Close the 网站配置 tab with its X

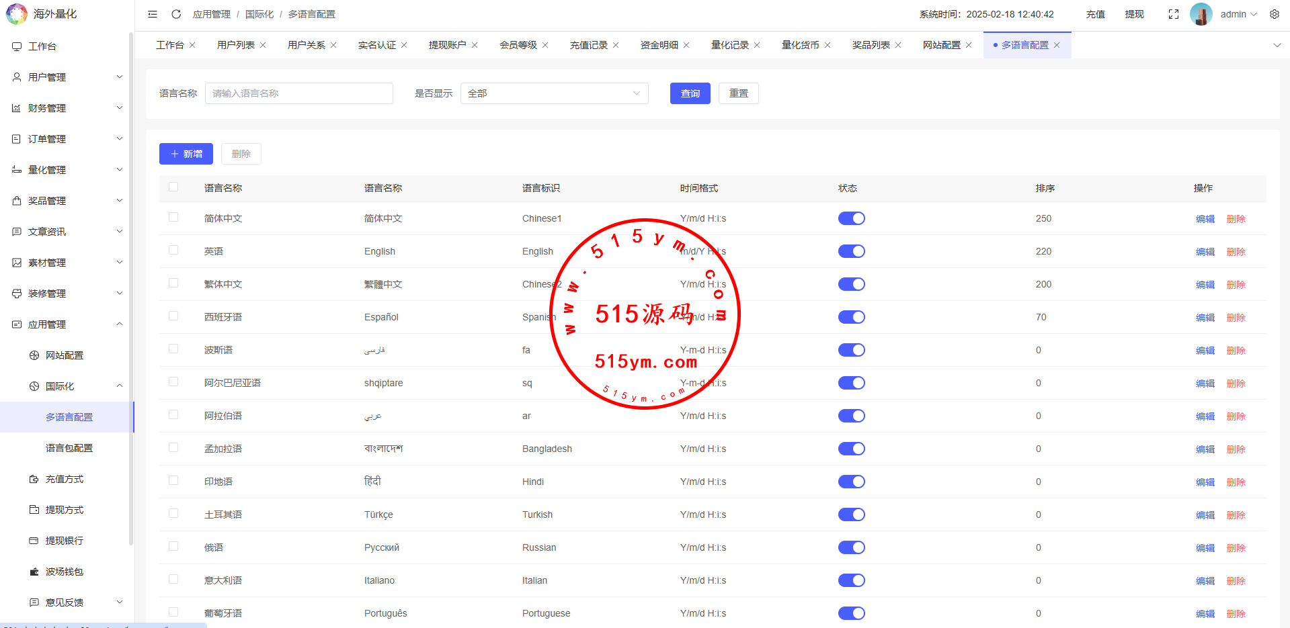pyautogui.click(x=969, y=45)
